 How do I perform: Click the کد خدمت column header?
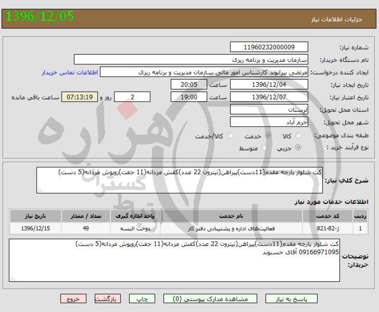[x=327, y=216]
